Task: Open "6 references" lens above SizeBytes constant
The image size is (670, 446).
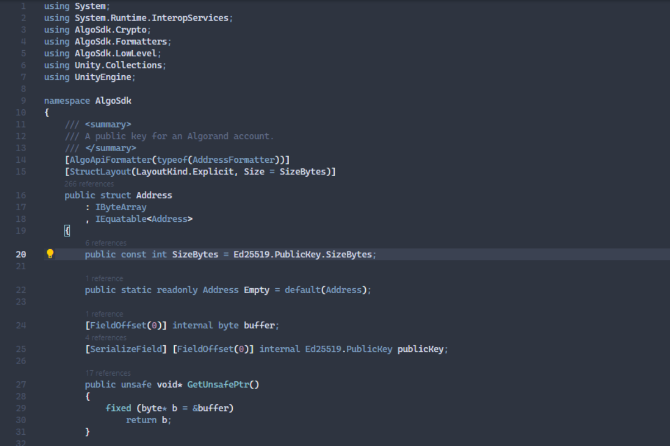Action: 106,243
